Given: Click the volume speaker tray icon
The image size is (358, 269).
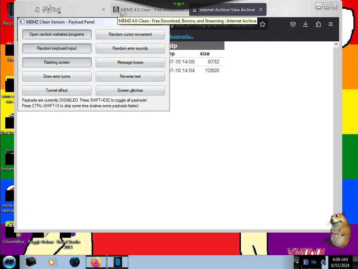Looking at the screenshot, I should tap(323, 262).
